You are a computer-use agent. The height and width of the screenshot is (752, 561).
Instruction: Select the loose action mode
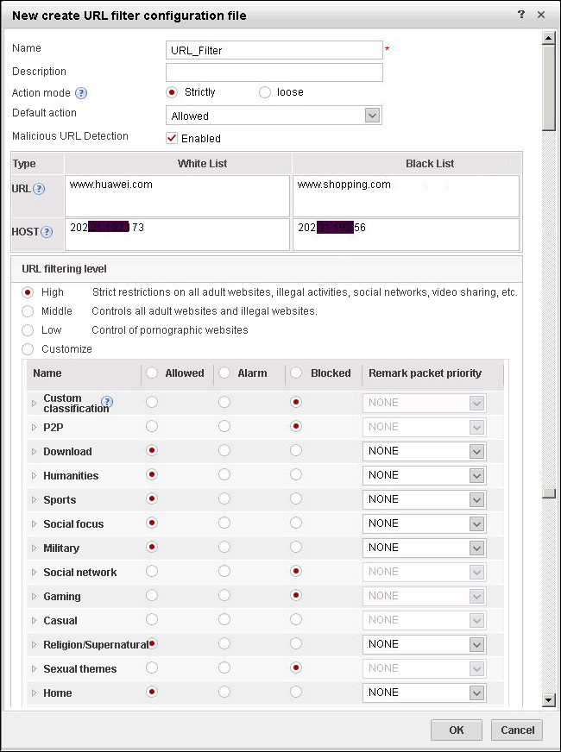[x=265, y=92]
